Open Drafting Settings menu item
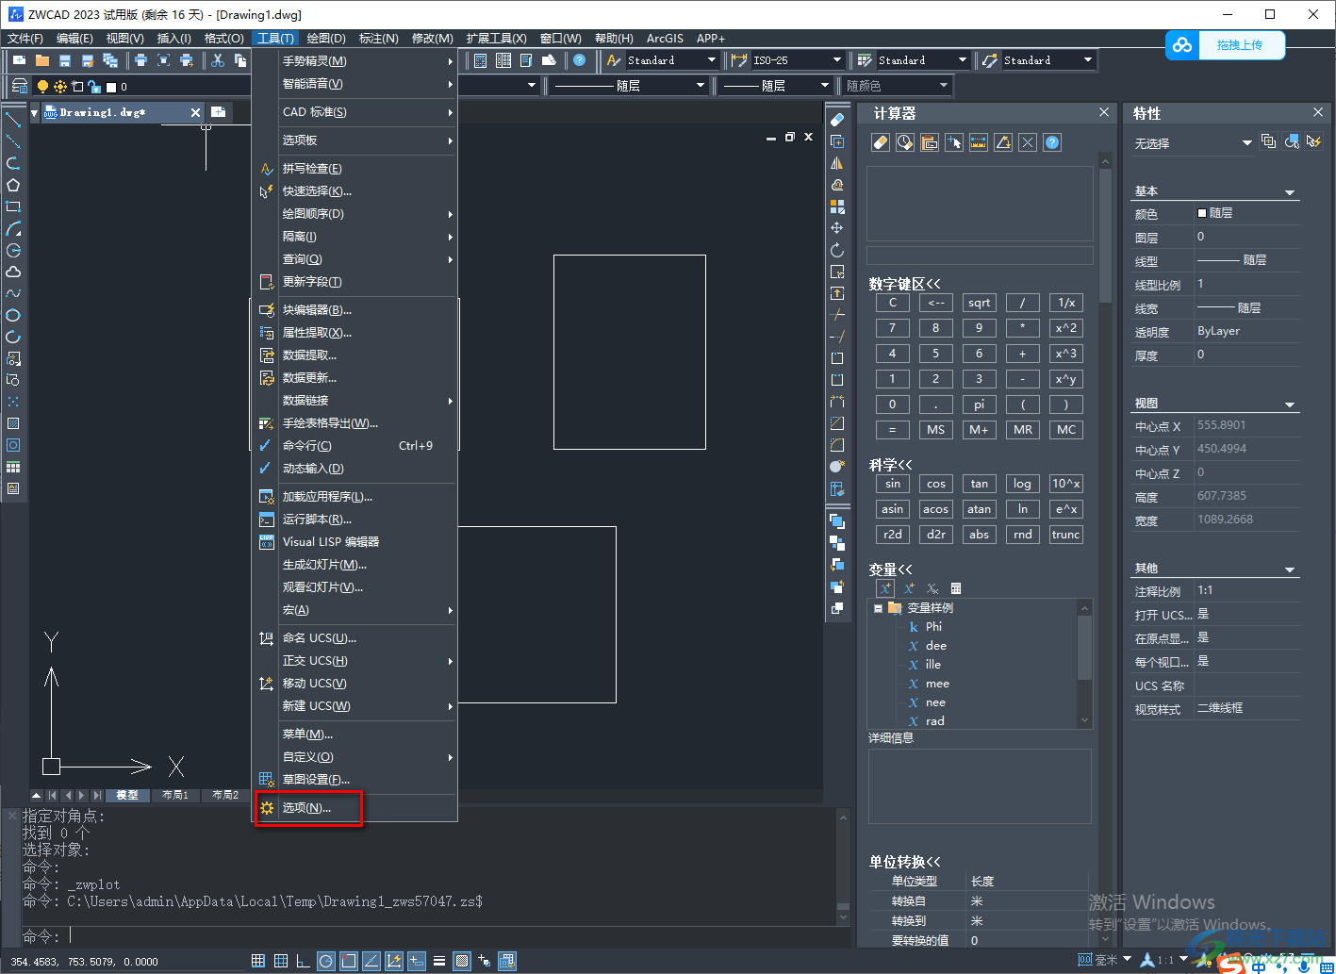This screenshot has width=1336, height=974. 355,779
